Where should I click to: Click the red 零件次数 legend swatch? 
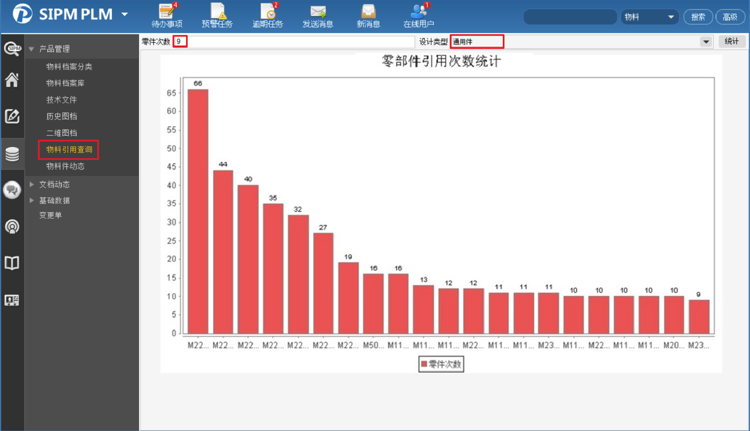(x=424, y=364)
